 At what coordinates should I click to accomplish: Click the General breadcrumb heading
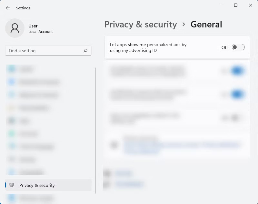coord(206,24)
